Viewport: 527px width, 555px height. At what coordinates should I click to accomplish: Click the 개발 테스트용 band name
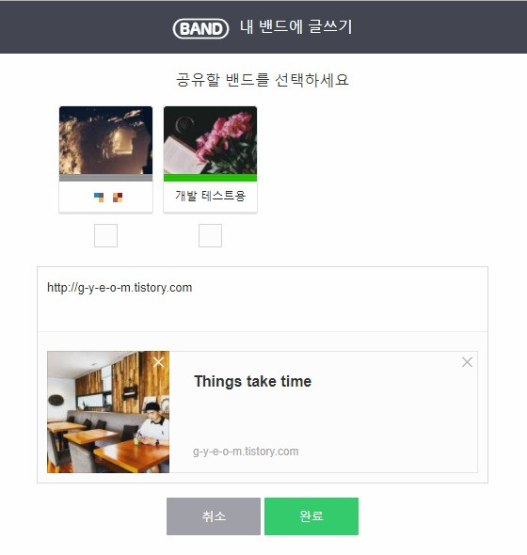211,196
